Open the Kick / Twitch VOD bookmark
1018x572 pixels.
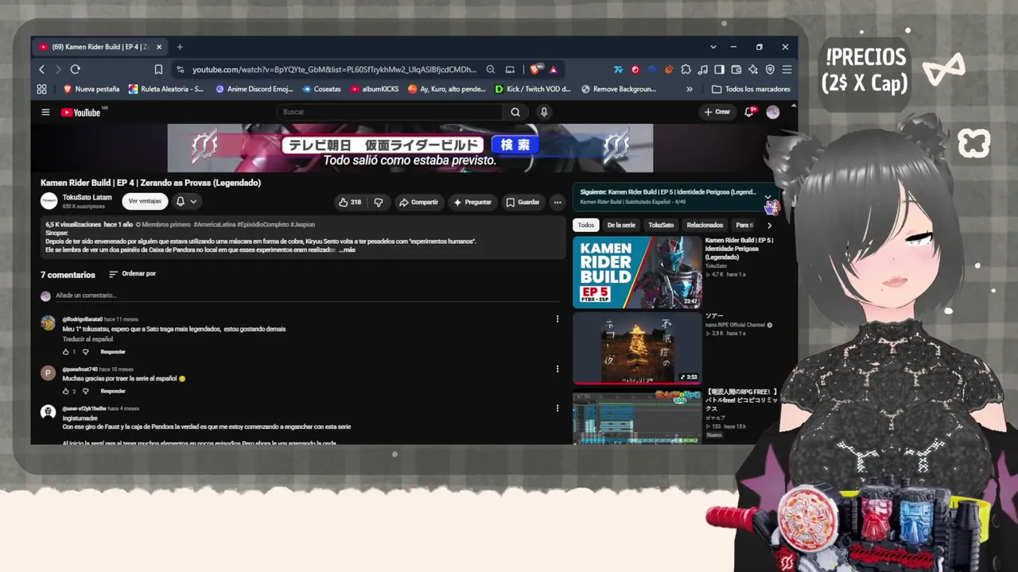533,89
